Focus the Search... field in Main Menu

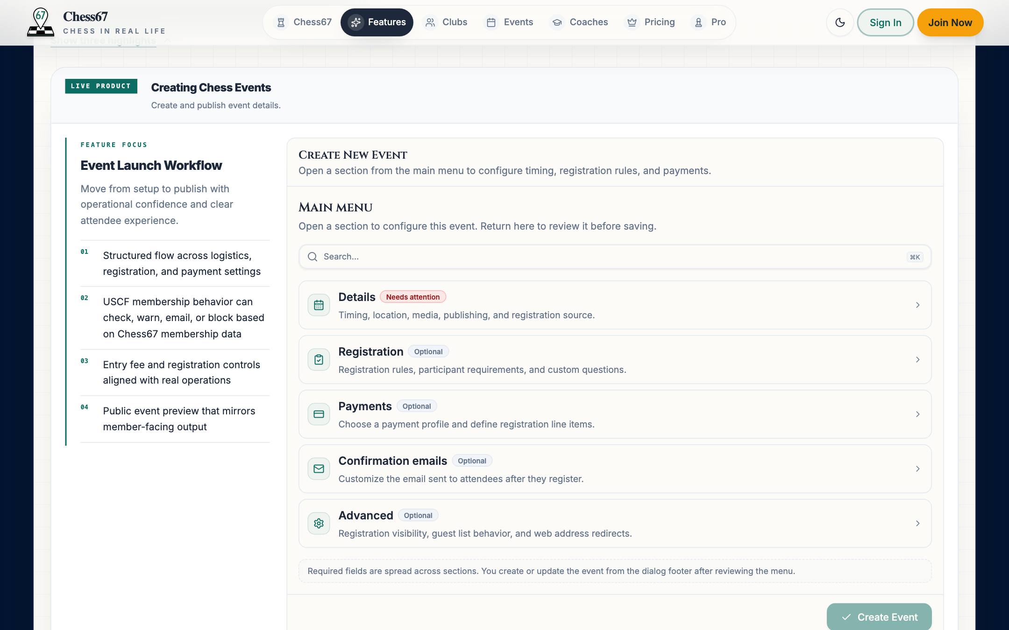tap(615, 257)
